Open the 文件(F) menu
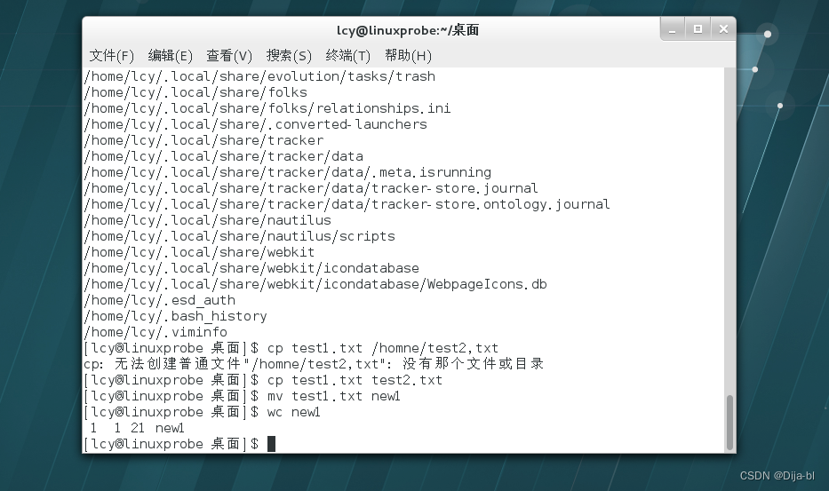This screenshot has width=829, height=491. click(x=112, y=56)
